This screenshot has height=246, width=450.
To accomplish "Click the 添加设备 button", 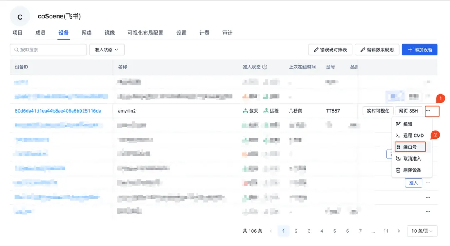I will [419, 50].
